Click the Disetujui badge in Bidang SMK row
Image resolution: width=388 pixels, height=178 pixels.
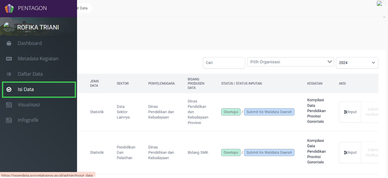[x=231, y=153]
